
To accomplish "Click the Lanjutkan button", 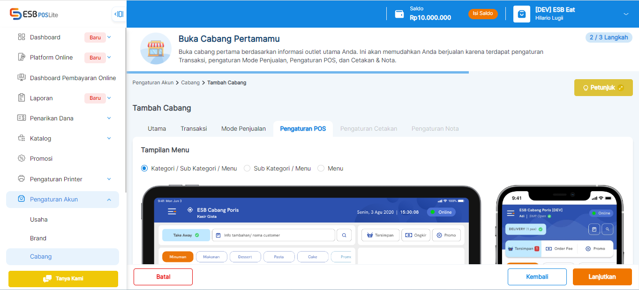I will (x=602, y=277).
